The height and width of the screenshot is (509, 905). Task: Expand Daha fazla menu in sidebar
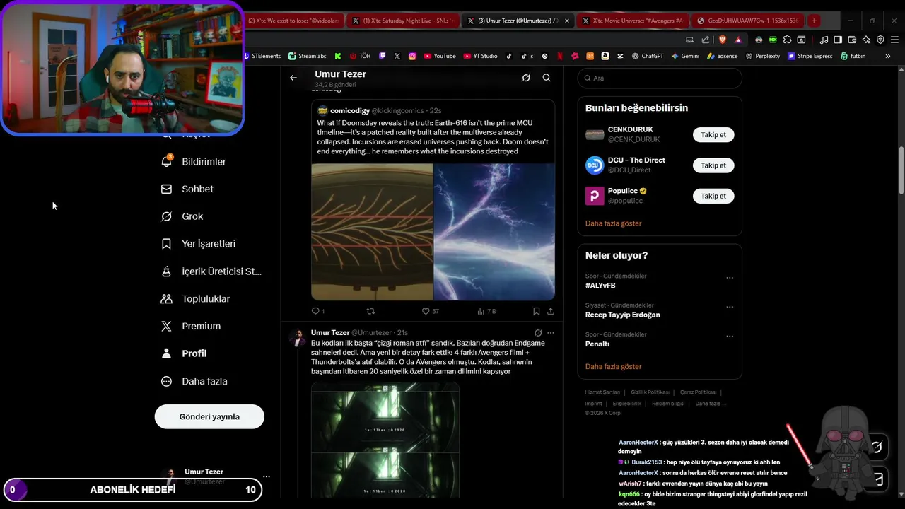click(194, 381)
